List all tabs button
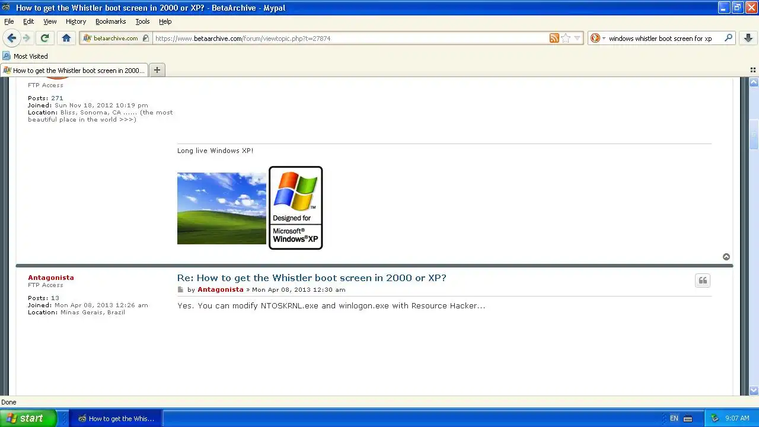This screenshot has width=759, height=427. pyautogui.click(x=753, y=70)
